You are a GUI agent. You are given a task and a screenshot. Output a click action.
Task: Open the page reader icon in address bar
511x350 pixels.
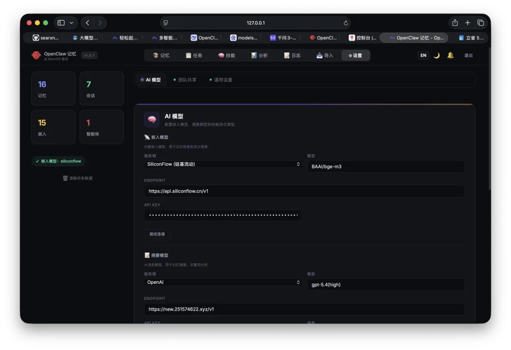point(166,23)
